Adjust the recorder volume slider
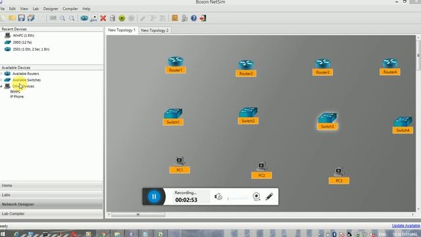The image size is (421, 237). click(238, 198)
